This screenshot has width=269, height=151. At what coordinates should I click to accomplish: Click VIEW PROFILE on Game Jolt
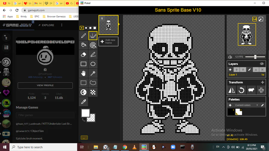click(x=45, y=85)
